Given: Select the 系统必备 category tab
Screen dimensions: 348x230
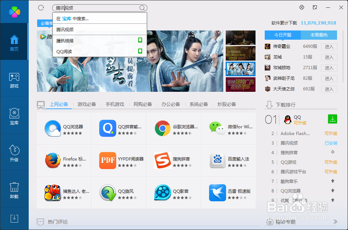Looking at the screenshot, I should [x=199, y=104].
